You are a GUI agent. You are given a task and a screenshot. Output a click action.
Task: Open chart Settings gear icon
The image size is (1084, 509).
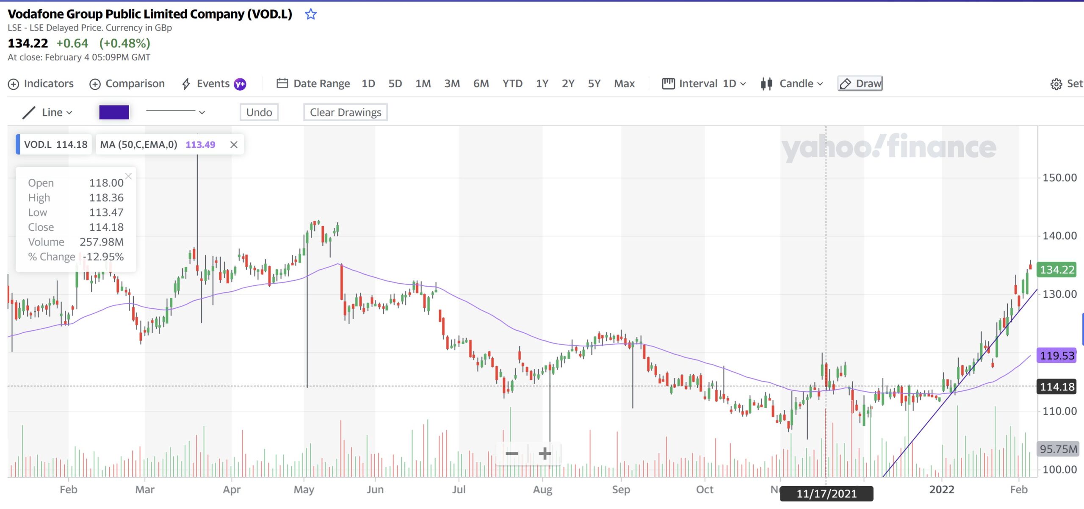pos(1056,84)
